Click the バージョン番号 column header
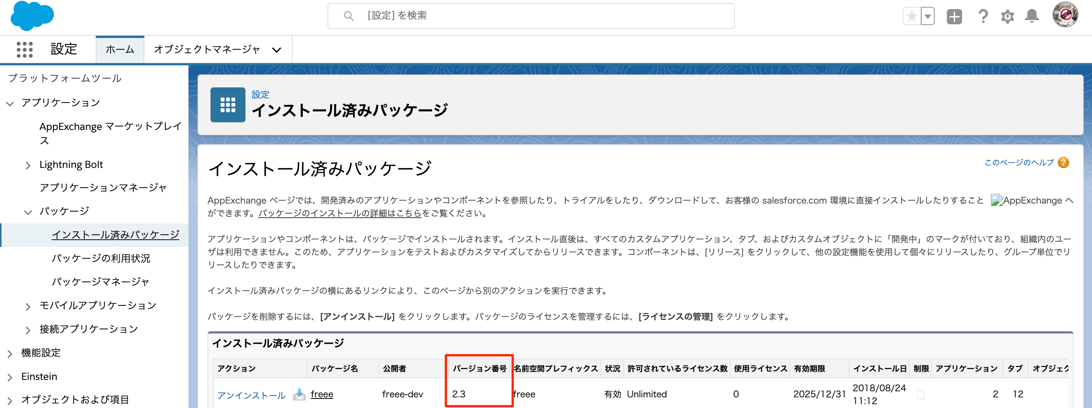The image size is (1092, 408). pyautogui.click(x=480, y=368)
